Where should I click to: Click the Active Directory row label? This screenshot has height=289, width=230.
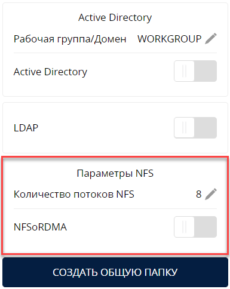point(50,72)
